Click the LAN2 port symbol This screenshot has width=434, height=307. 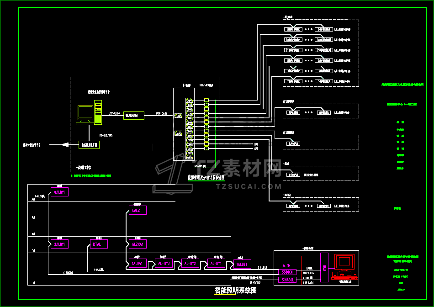(179, 133)
